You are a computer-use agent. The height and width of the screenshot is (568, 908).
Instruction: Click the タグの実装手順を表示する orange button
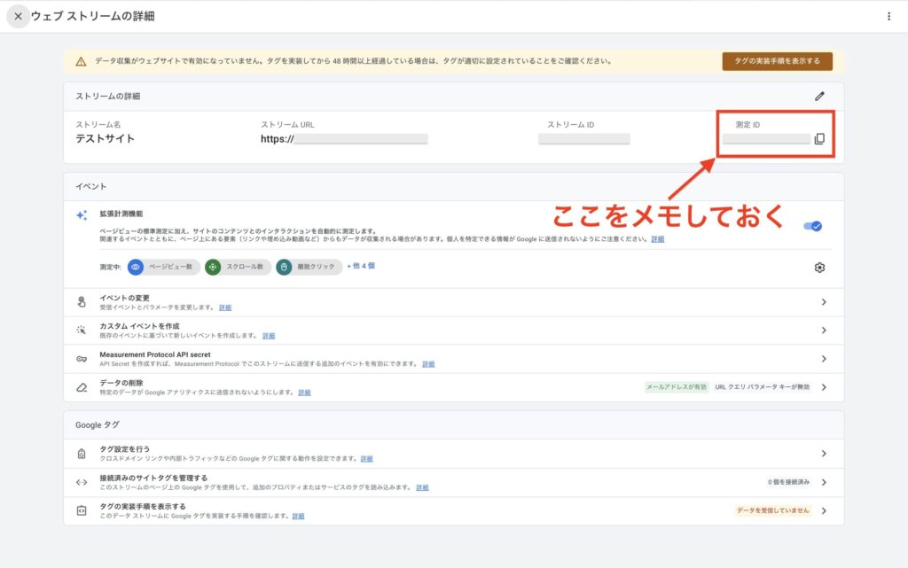pos(777,61)
